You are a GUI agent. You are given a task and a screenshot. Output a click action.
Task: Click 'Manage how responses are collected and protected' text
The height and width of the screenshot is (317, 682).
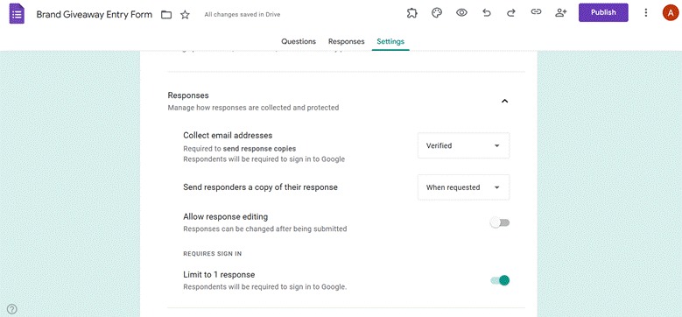point(253,108)
